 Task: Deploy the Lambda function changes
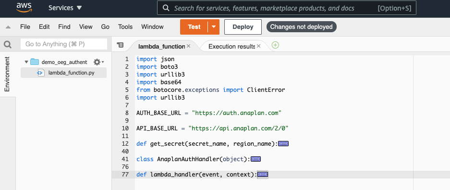pyautogui.click(x=243, y=27)
